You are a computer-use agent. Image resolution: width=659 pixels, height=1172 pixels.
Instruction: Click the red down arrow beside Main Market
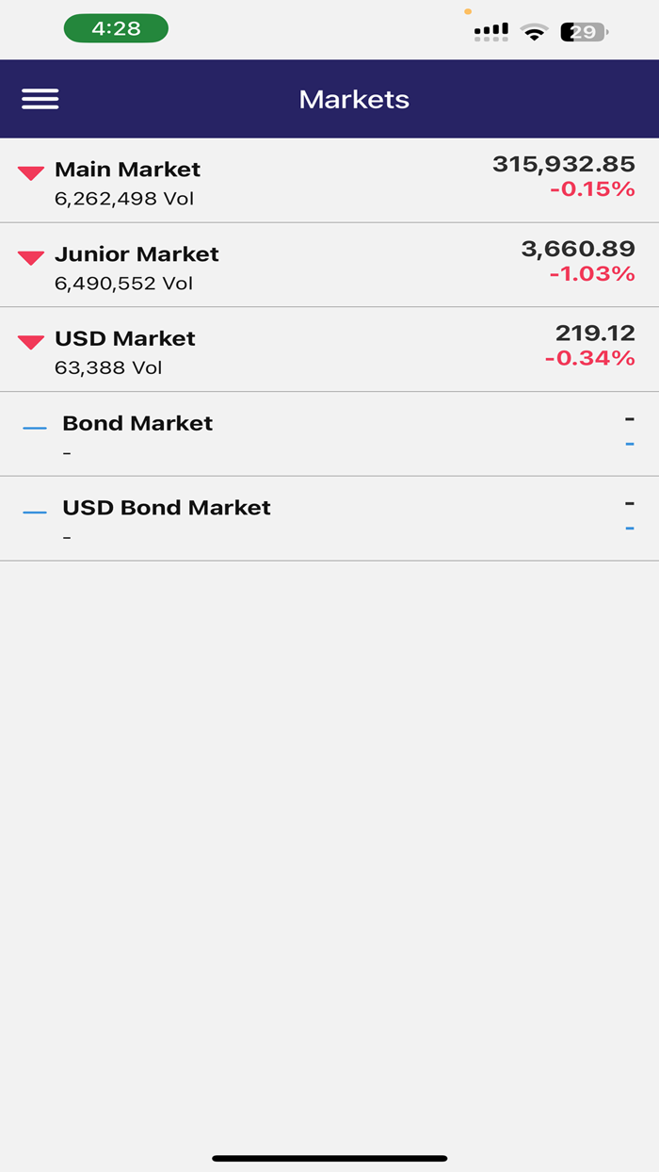tap(29, 171)
